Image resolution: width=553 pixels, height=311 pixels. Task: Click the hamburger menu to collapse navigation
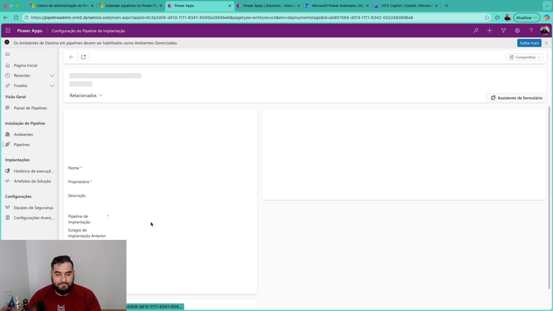pos(7,54)
